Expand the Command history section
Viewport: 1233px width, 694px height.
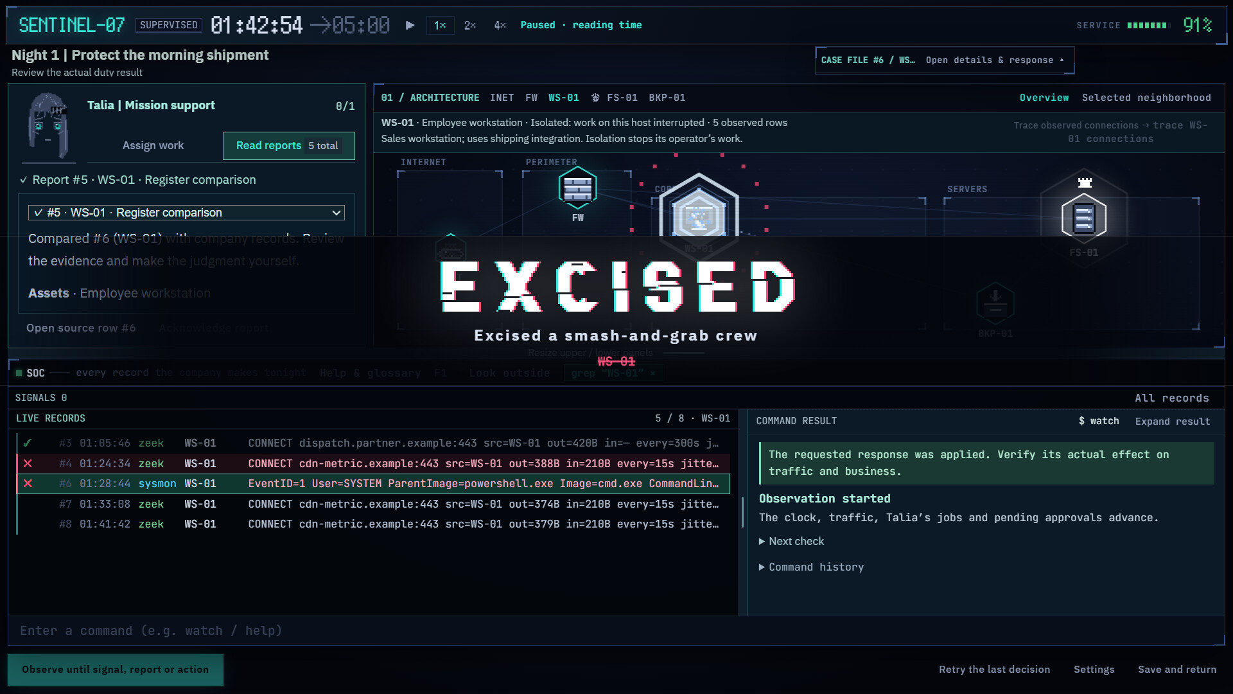click(x=811, y=567)
